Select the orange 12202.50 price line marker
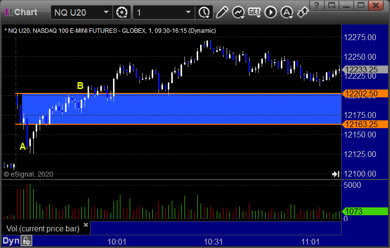The image size is (390, 248). pos(365,93)
